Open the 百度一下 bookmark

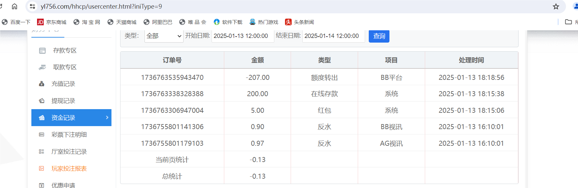pos(16,22)
